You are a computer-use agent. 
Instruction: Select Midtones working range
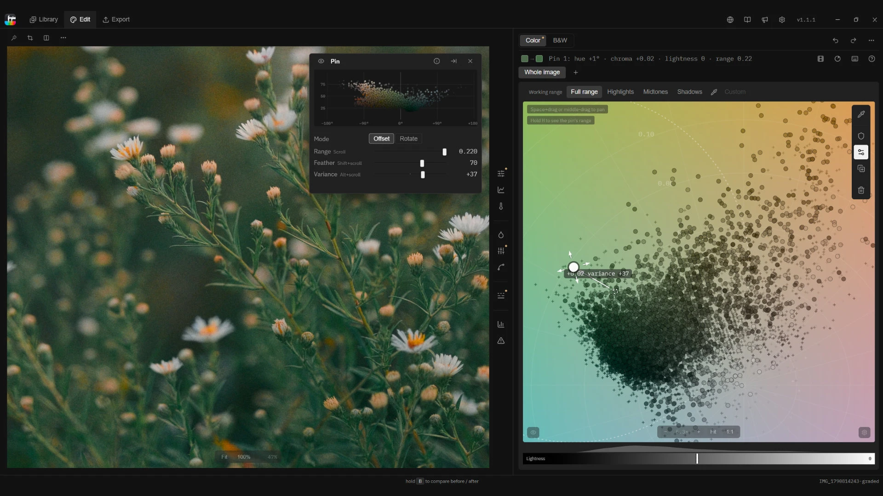(655, 92)
